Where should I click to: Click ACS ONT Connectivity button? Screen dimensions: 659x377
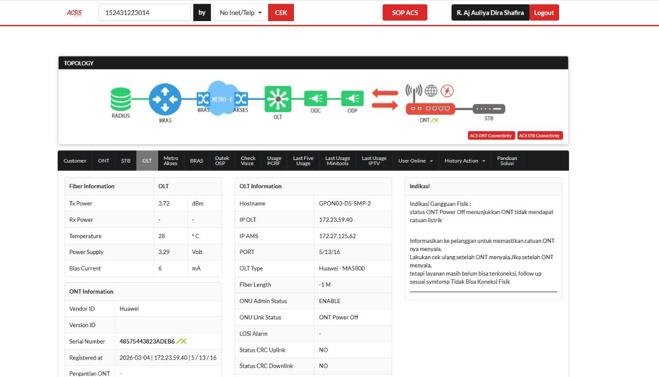coord(491,136)
